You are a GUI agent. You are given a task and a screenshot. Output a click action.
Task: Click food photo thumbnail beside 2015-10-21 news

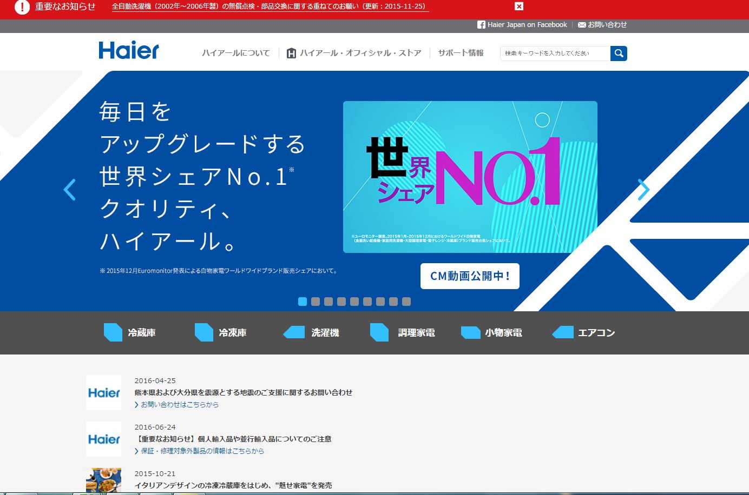coord(103,480)
